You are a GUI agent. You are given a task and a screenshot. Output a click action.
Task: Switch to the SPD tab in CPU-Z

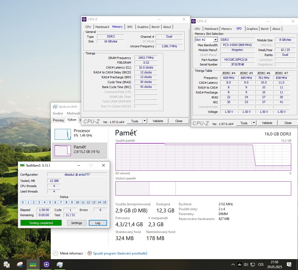click(130, 27)
